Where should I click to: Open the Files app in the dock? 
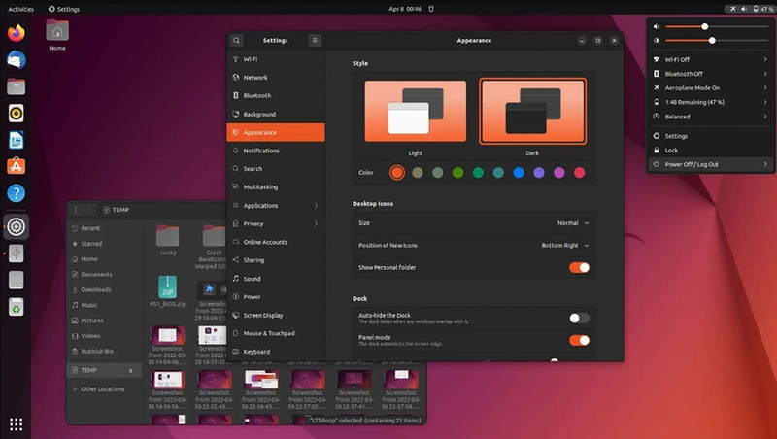pyautogui.click(x=16, y=86)
